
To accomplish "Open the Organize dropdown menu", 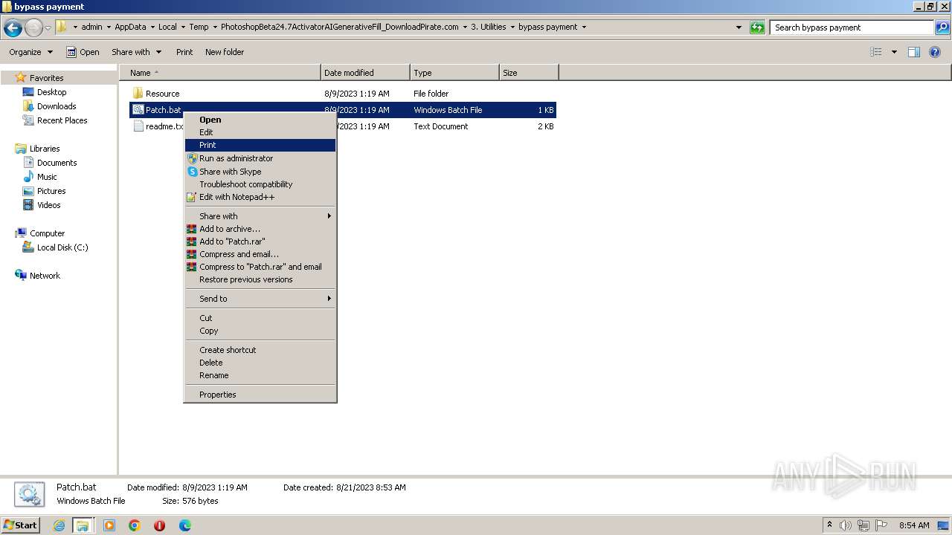I will [x=30, y=52].
